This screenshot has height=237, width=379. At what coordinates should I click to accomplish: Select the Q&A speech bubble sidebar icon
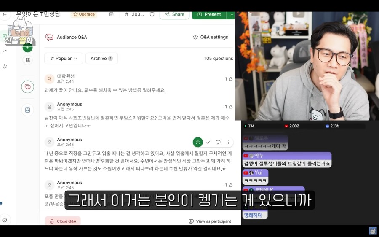pos(27,87)
